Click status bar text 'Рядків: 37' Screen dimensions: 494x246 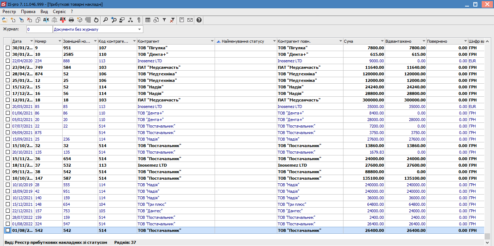[125, 242]
